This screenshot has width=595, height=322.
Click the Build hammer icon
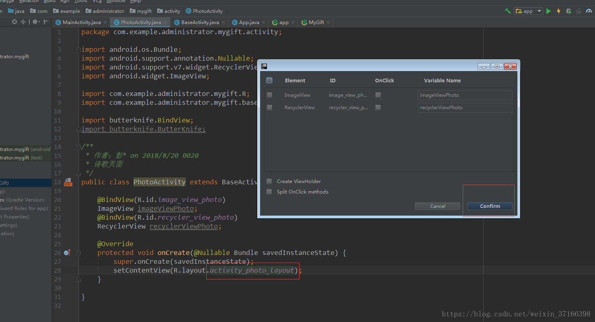click(x=508, y=11)
